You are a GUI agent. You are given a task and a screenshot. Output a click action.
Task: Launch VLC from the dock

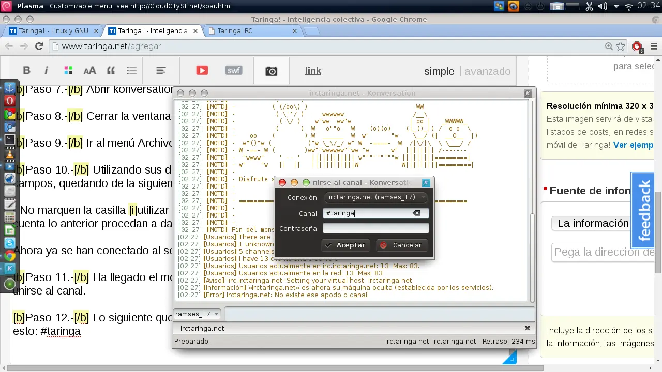click(9, 153)
